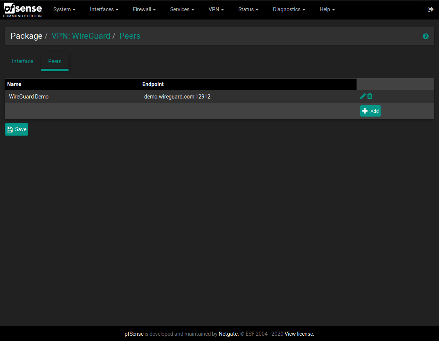Screen dimensions: 439x341
Task: Select the Peers tab
Action: [x=55, y=61]
